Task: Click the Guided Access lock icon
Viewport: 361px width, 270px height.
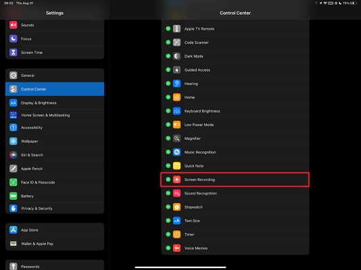Action: 176,70
